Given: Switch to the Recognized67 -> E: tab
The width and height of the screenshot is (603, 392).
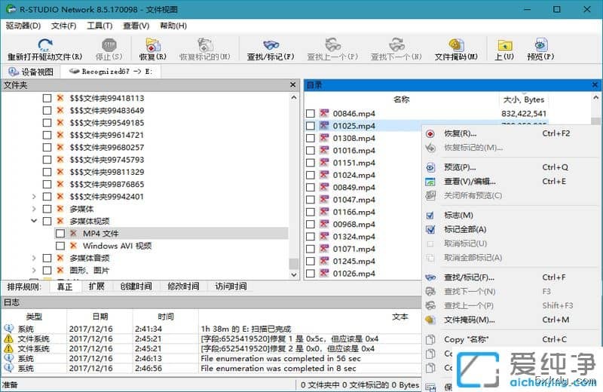Looking at the screenshot, I should point(111,72).
